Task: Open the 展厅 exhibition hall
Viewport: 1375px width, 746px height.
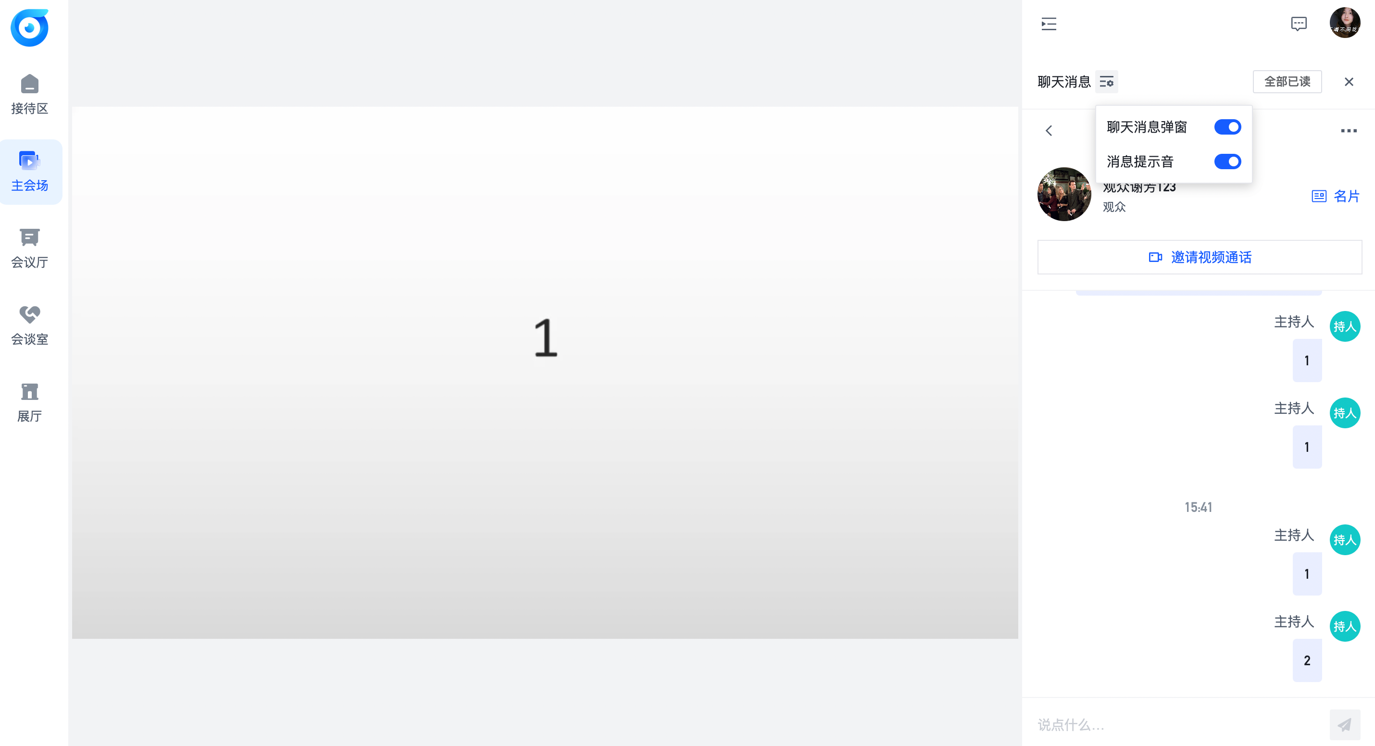Action: click(30, 402)
